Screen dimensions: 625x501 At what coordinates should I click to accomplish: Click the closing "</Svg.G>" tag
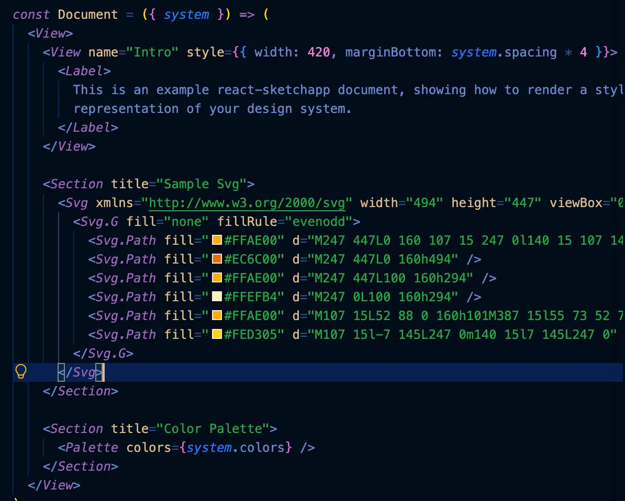point(103,353)
